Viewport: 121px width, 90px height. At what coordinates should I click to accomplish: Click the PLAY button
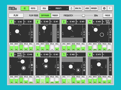pos(16,15)
